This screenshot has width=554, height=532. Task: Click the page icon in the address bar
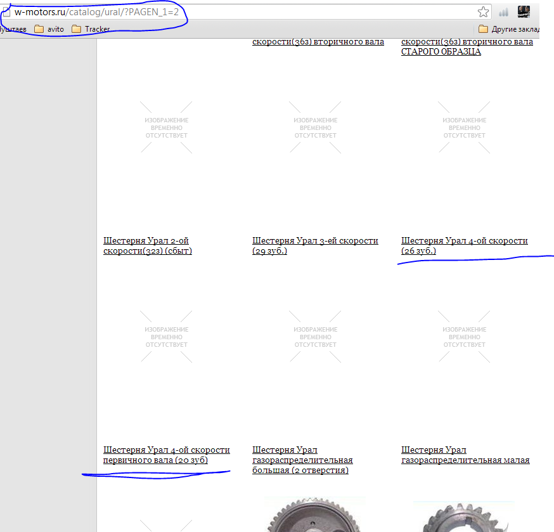[x=6, y=12]
